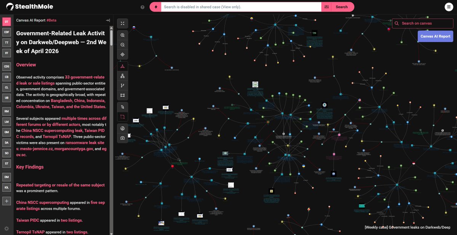The width and height of the screenshot is (457, 235).
Task: Click the fit-to-screen canvas tool
Action: pyautogui.click(x=123, y=24)
